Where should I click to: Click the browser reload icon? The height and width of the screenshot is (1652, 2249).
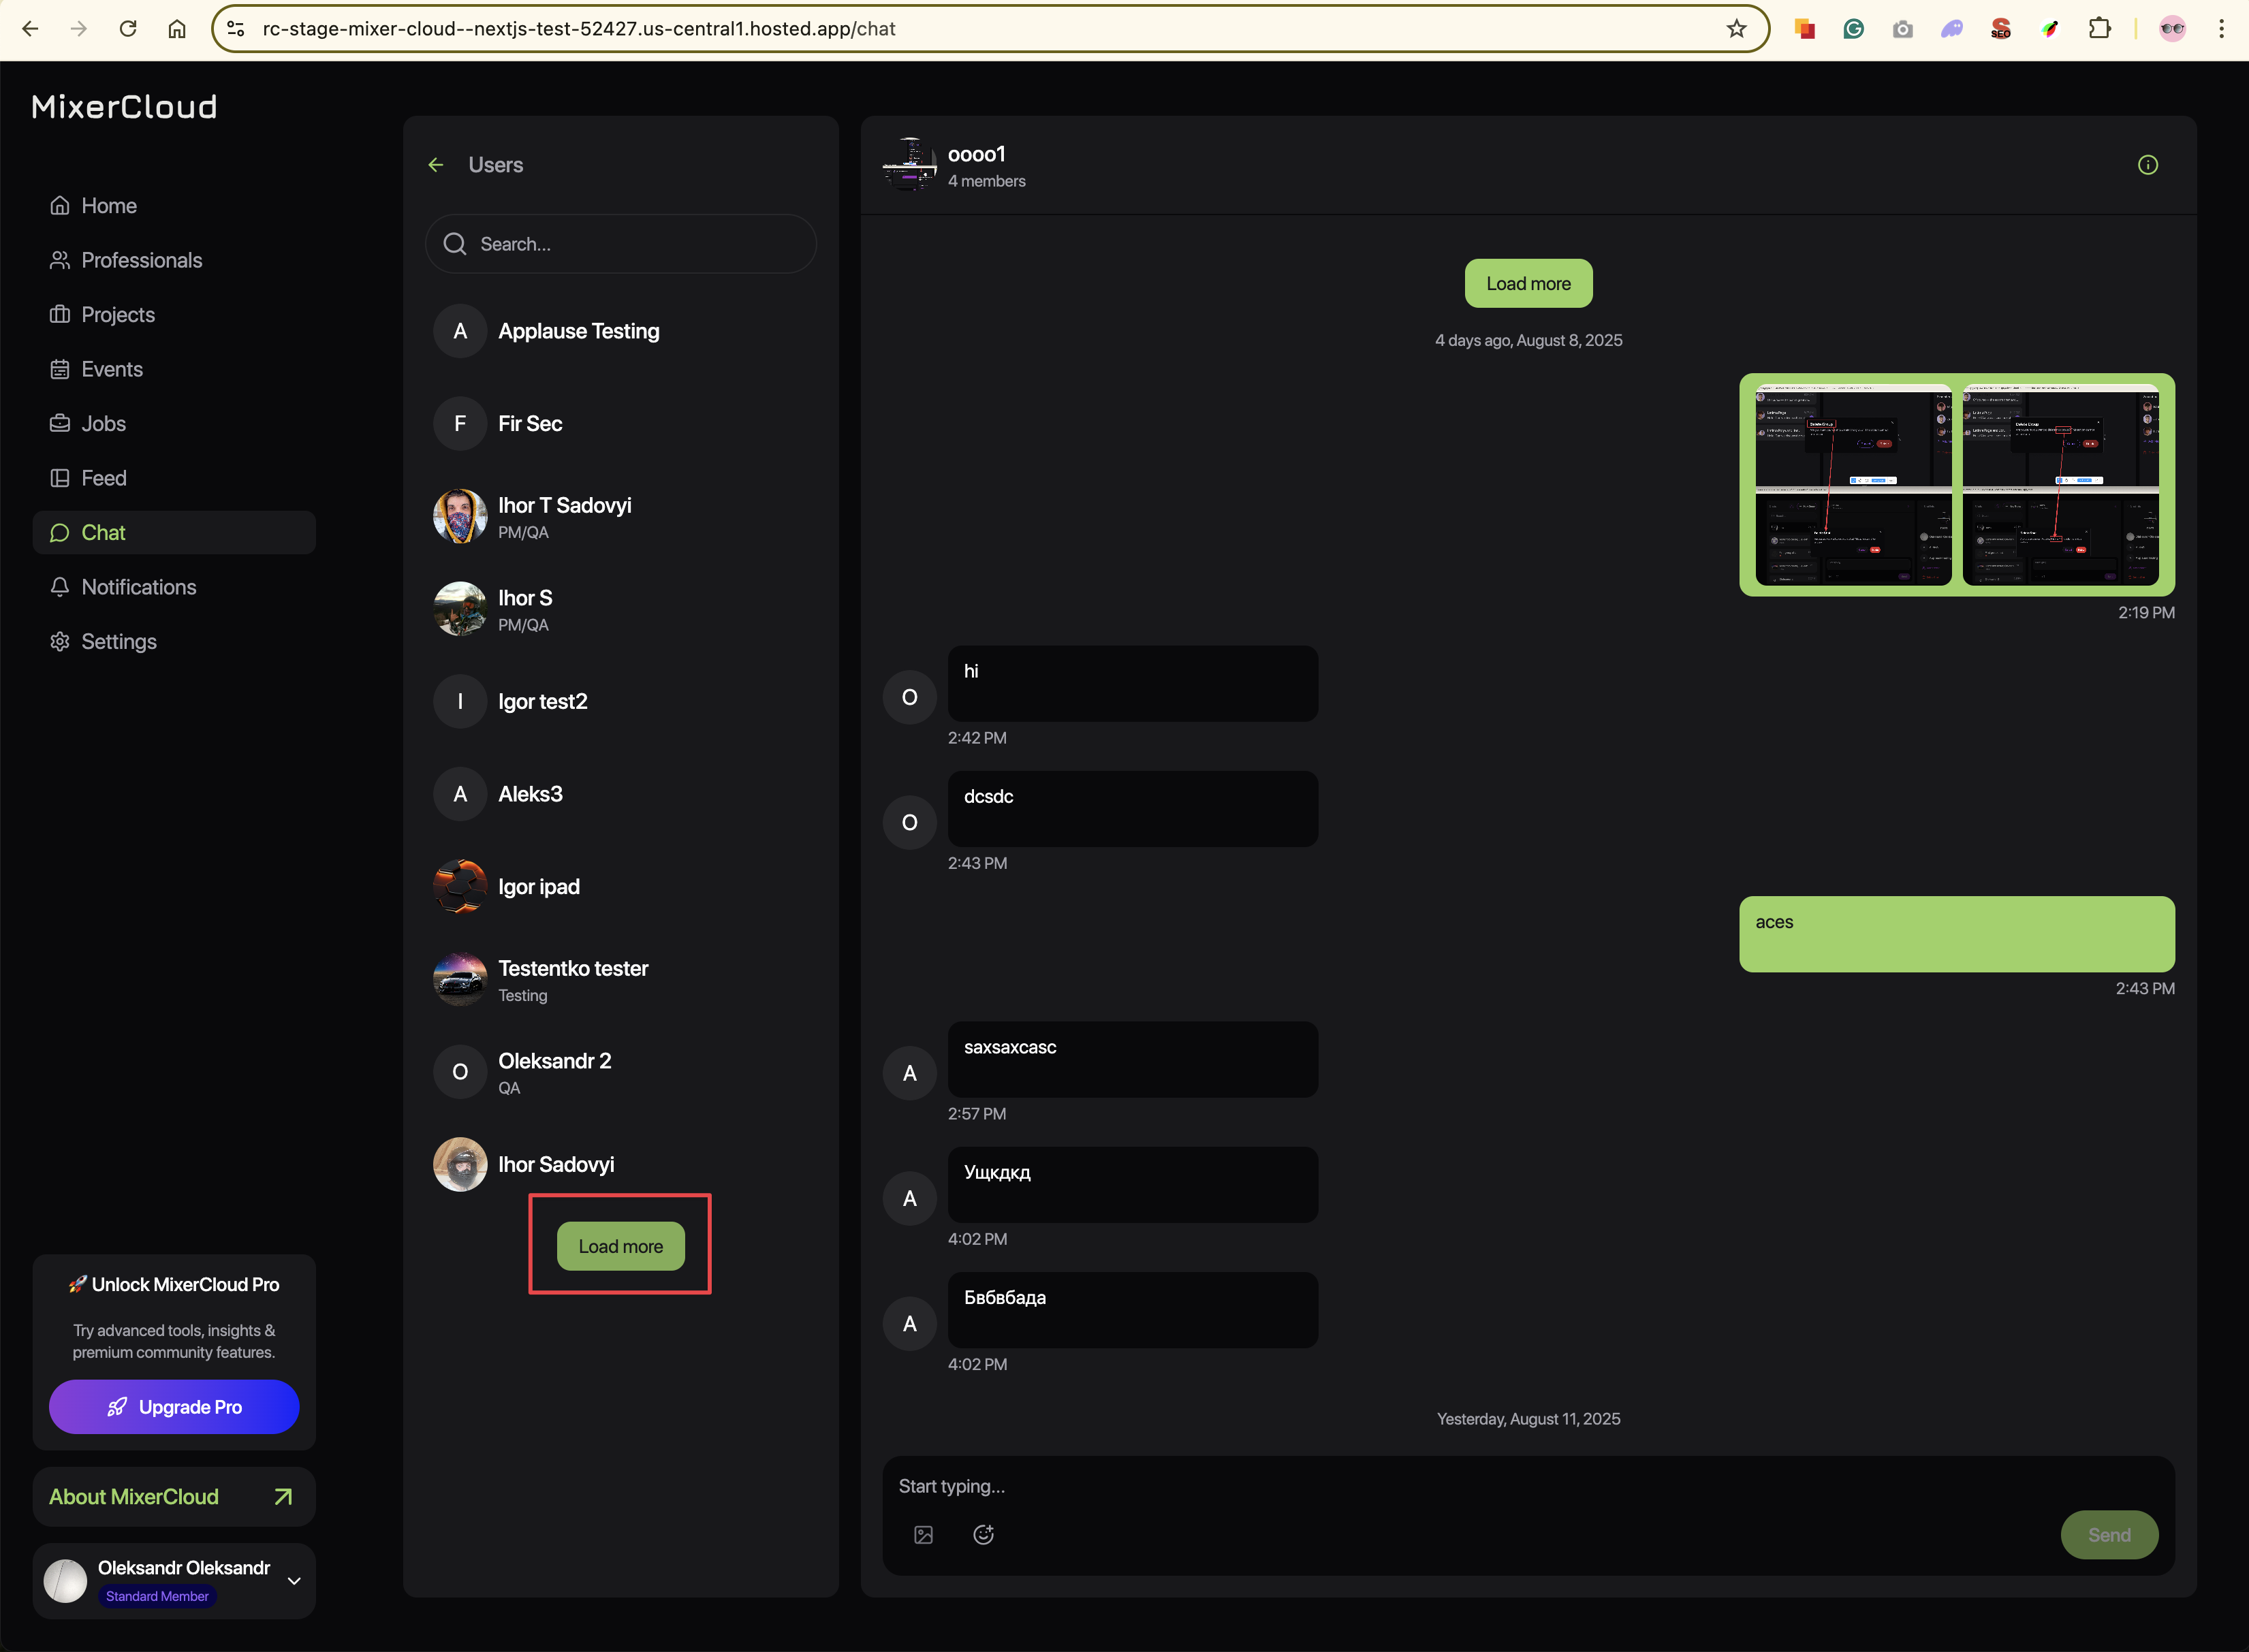tap(128, 29)
